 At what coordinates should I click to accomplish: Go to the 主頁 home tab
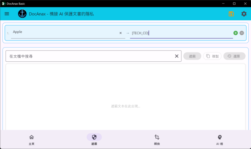tap(32, 140)
